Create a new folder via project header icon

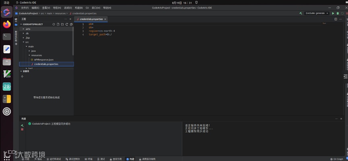[62, 24]
